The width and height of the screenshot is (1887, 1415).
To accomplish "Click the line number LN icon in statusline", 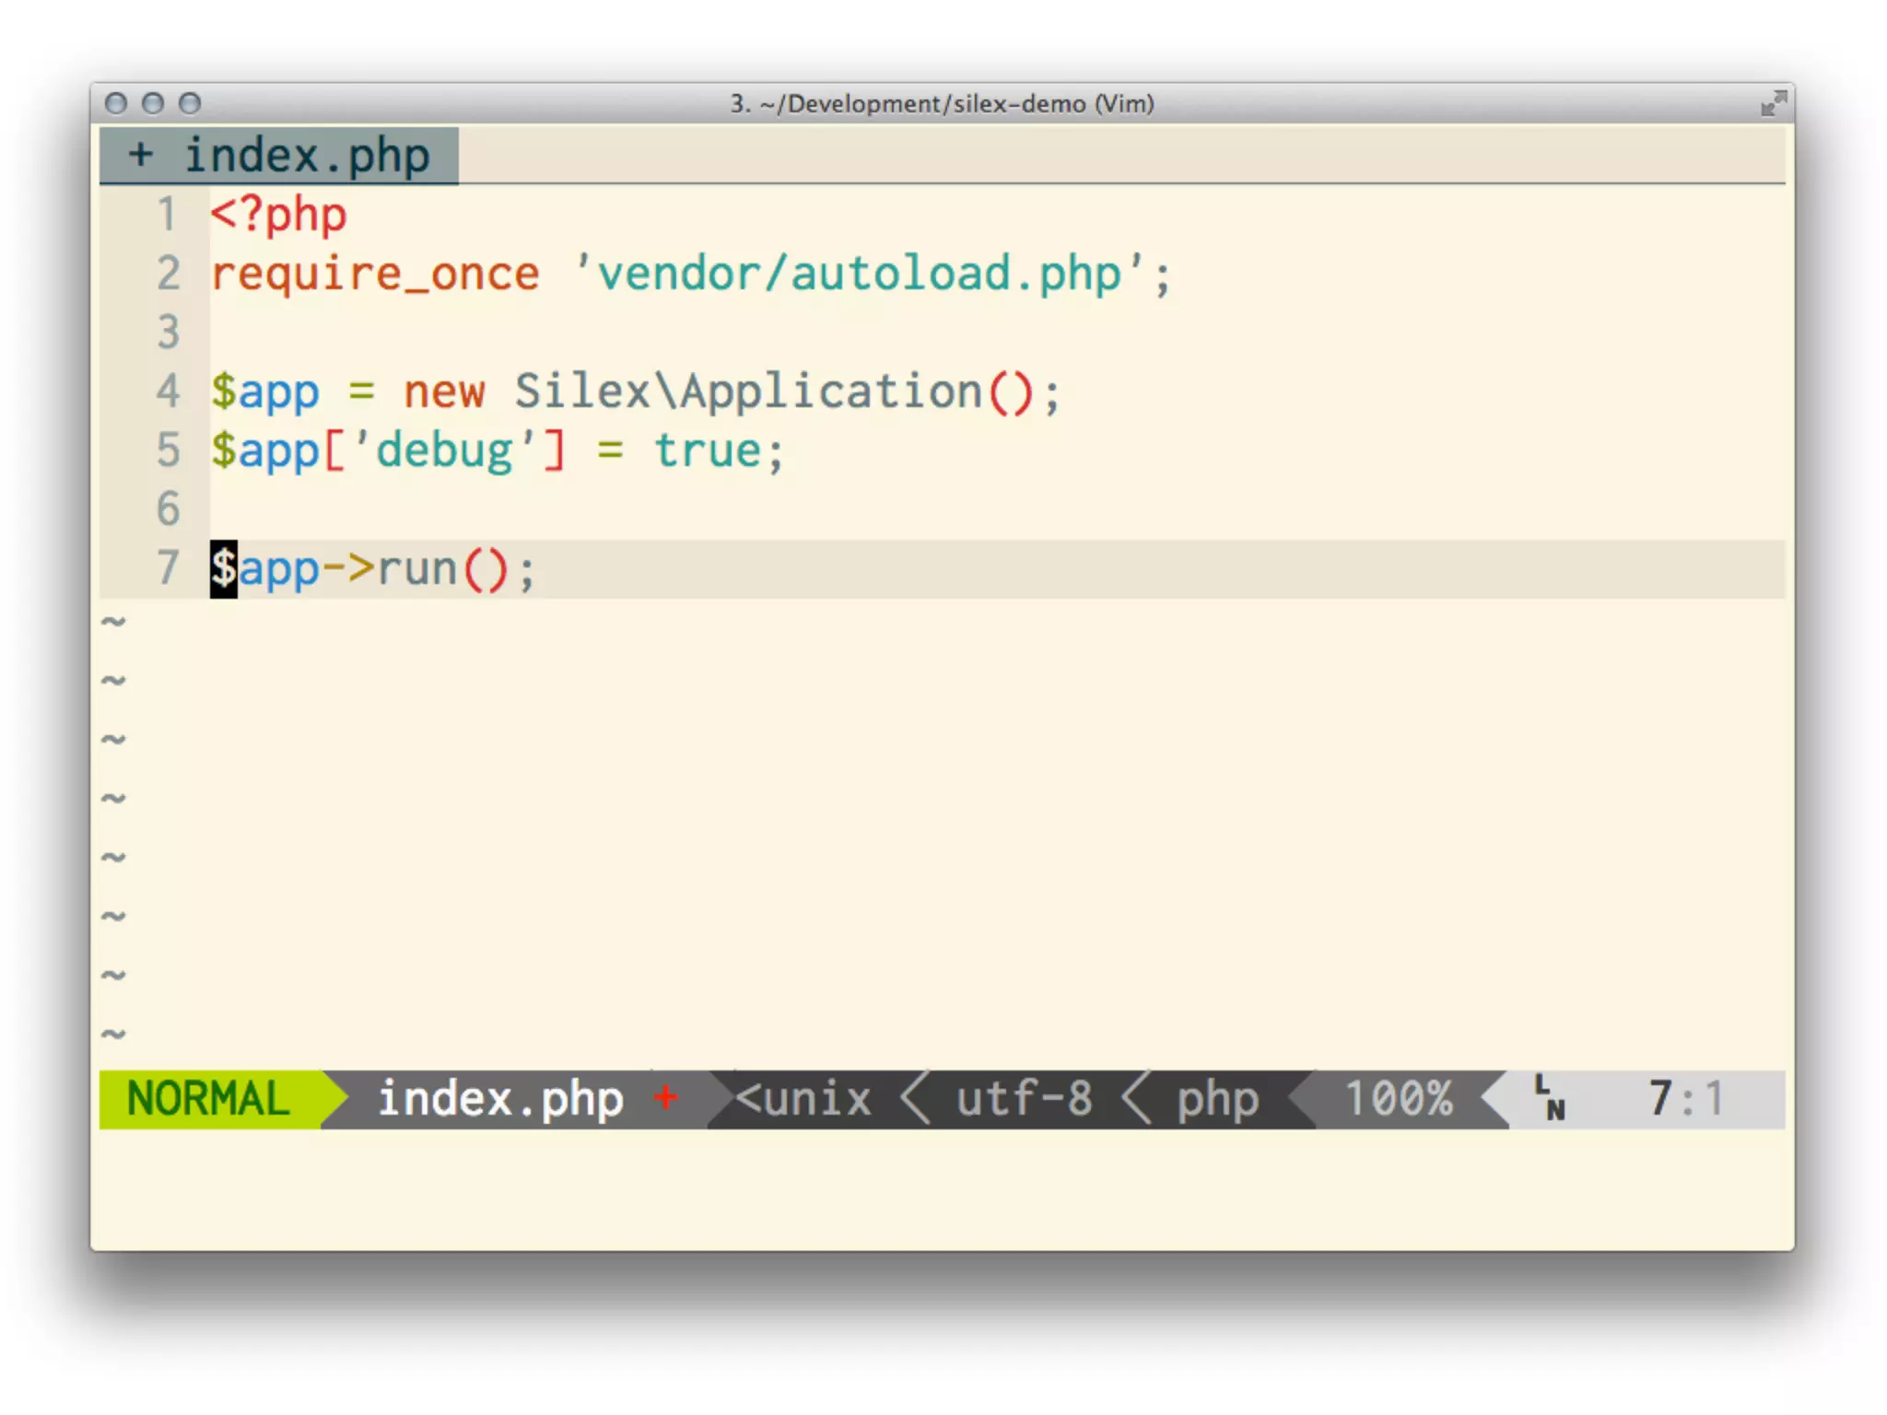I will point(1550,1098).
